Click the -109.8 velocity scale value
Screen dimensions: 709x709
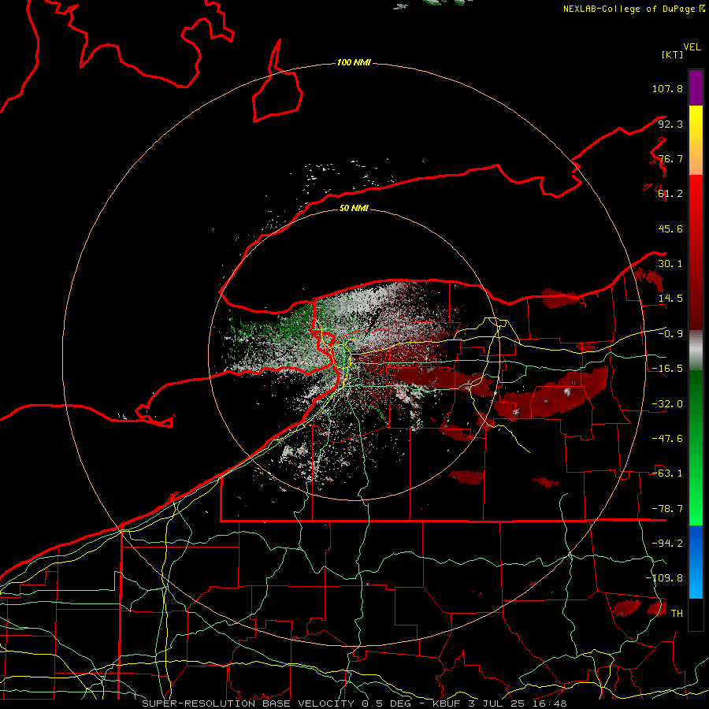click(664, 578)
